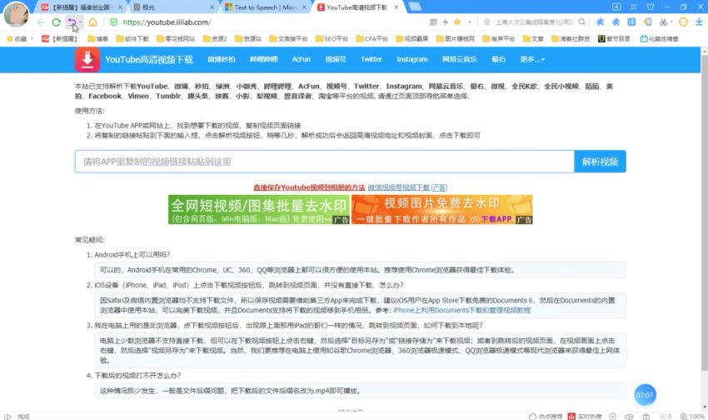Screen dimensions: 708x420
Task: Click the status bar checkmark shield icon
Action: 613,417
